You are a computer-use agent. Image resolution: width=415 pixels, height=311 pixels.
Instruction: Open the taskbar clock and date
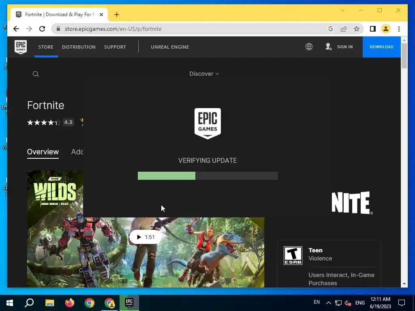pyautogui.click(x=380, y=303)
